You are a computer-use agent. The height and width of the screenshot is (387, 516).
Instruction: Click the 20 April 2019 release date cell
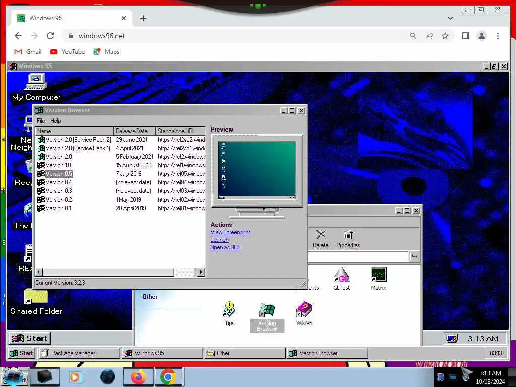click(x=131, y=208)
